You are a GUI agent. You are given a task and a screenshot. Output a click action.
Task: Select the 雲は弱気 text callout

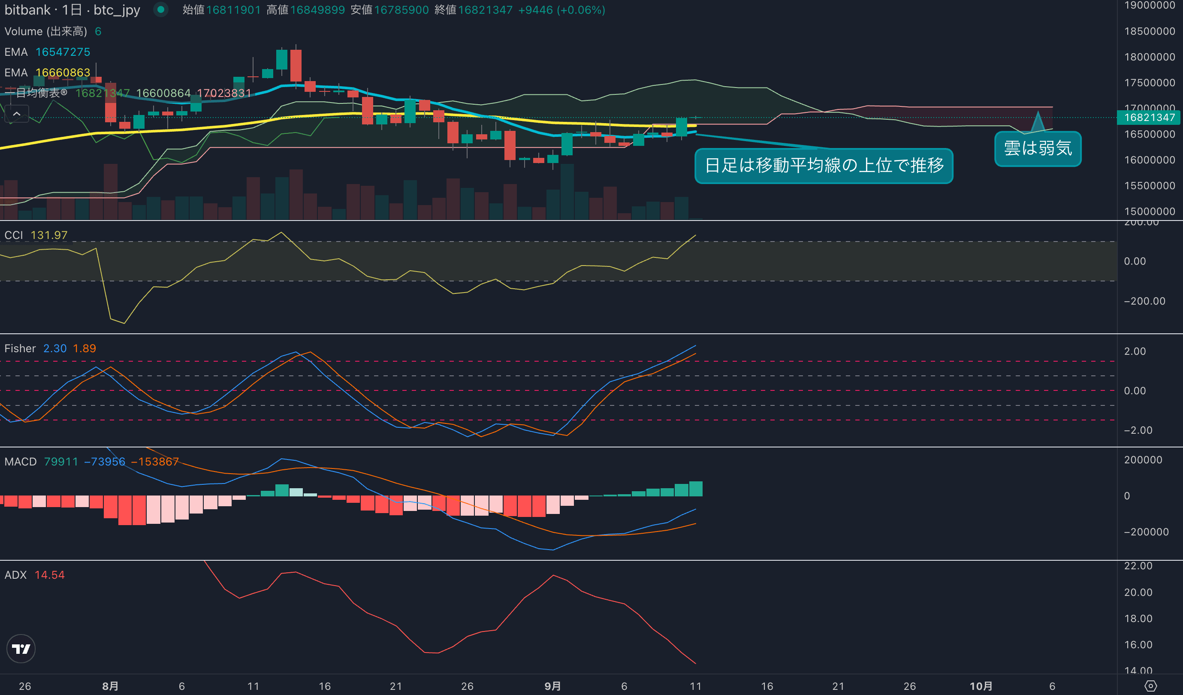click(x=1038, y=149)
